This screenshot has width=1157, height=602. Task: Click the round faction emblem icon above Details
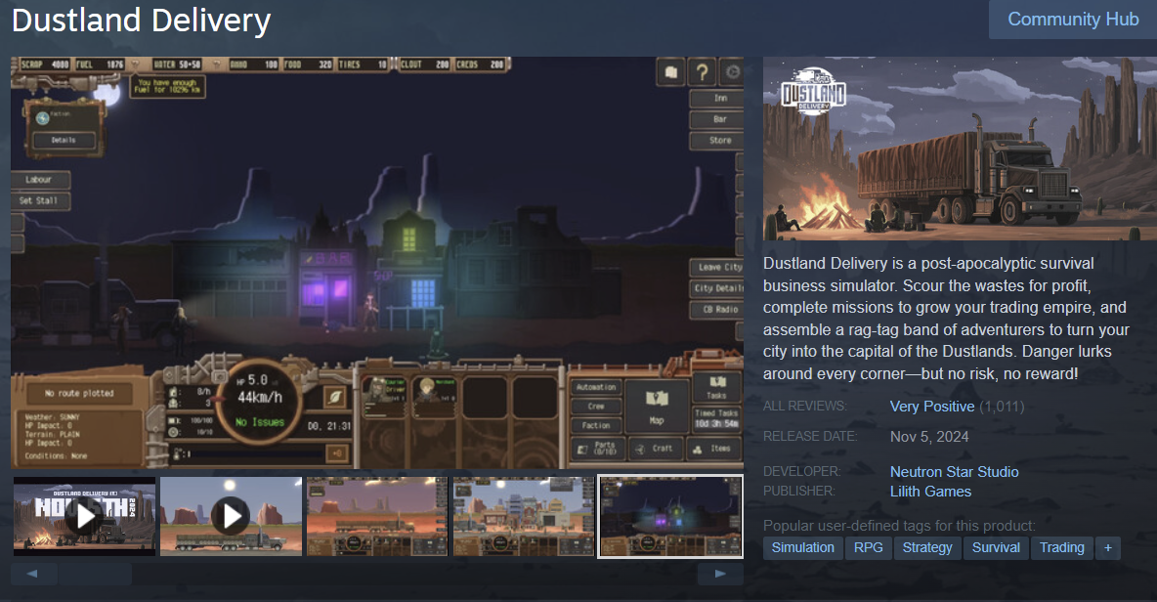point(43,118)
